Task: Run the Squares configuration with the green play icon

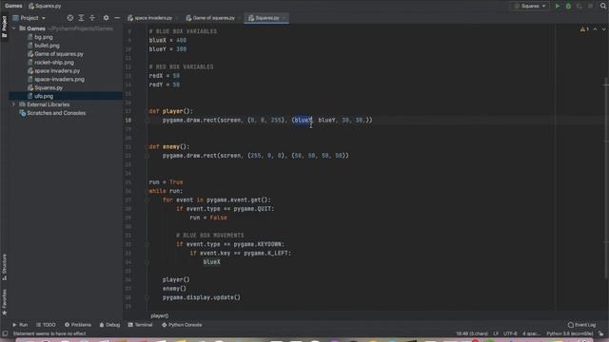Action: 558,6
